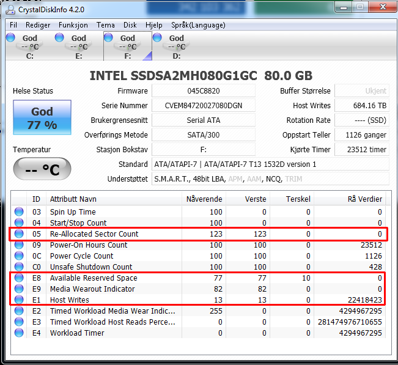Click the Rotation Rate (SSD) field
Image resolution: width=398 pixels, height=365 pixels.
click(x=362, y=120)
